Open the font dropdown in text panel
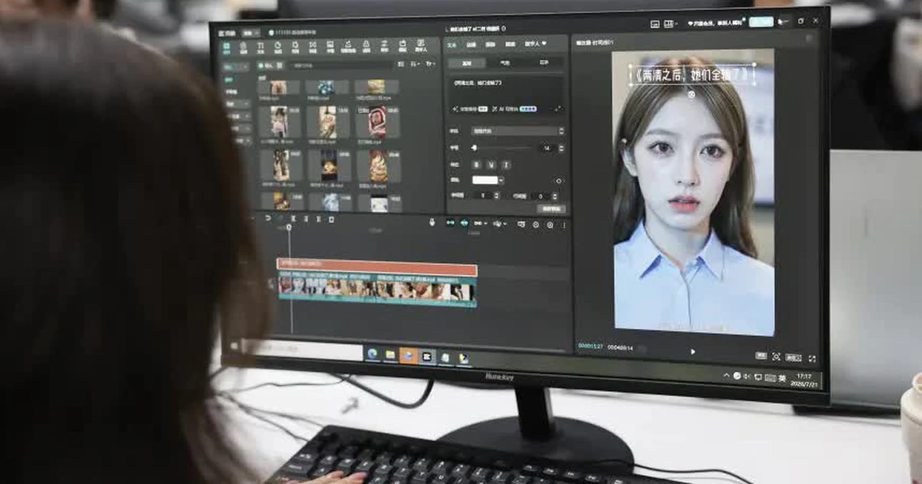Image resolution: width=922 pixels, height=484 pixels. coord(517,131)
